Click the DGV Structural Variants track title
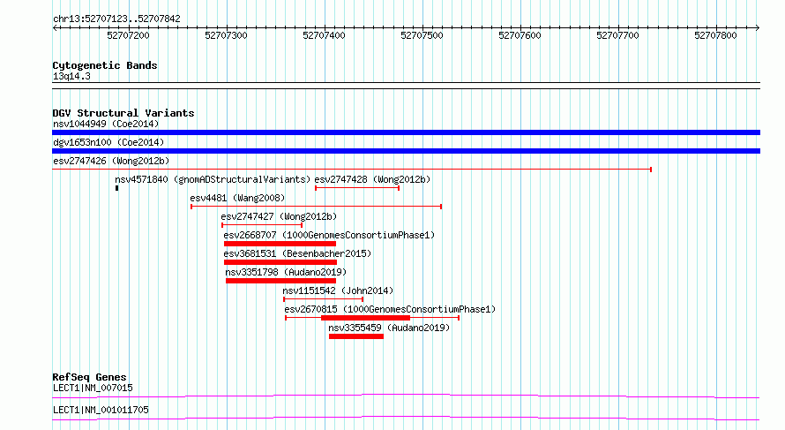This screenshot has height=430, width=785. click(123, 113)
